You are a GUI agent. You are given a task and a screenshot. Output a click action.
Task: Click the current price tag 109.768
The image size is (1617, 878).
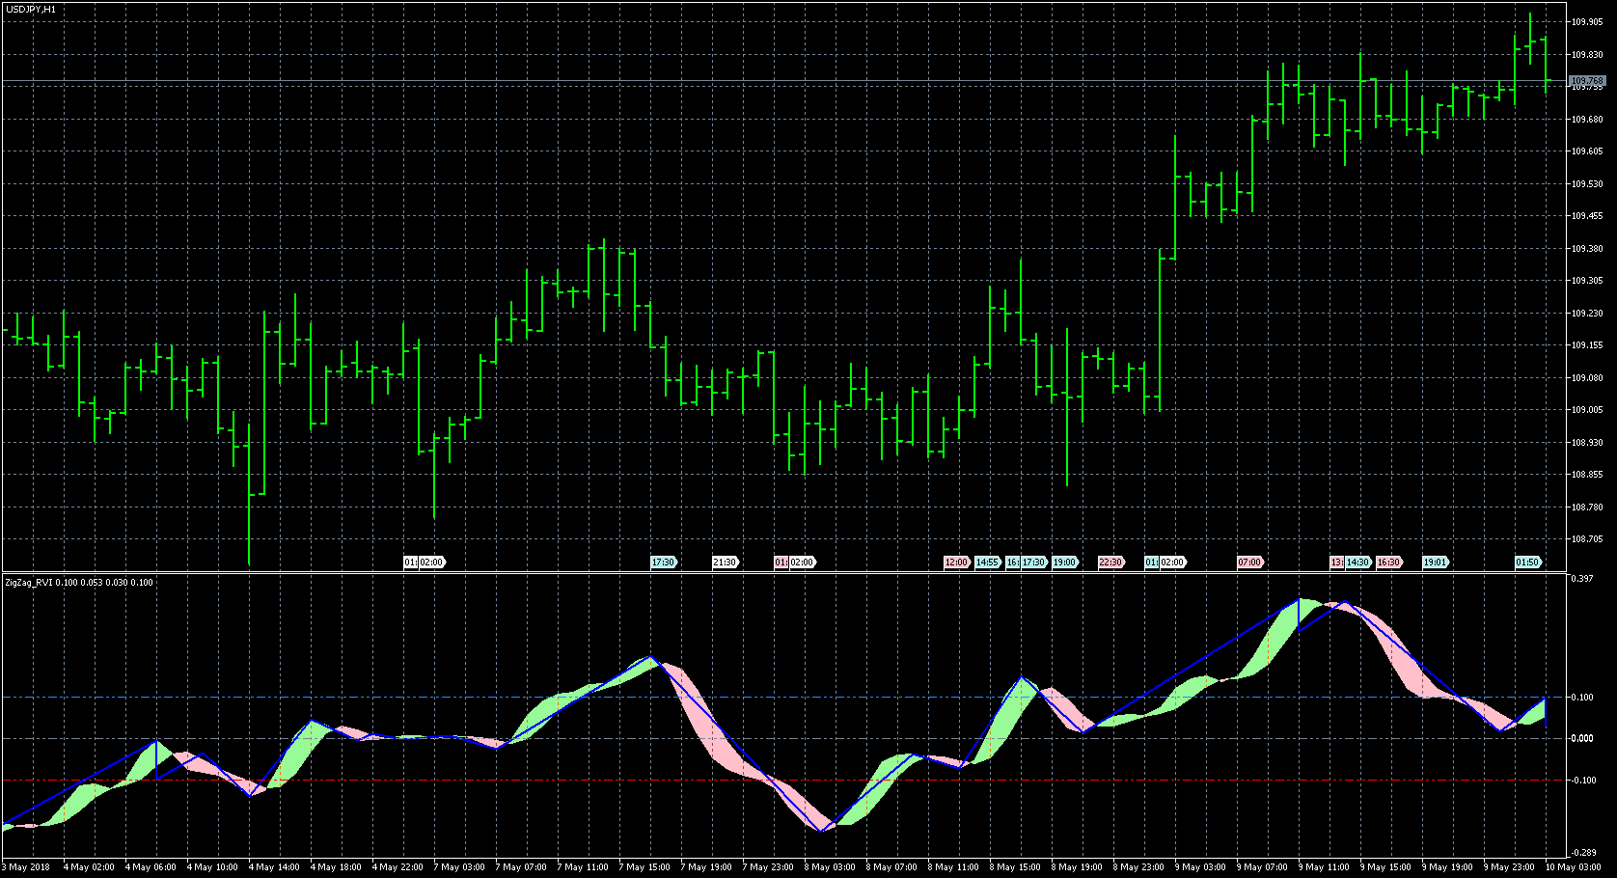click(1587, 81)
